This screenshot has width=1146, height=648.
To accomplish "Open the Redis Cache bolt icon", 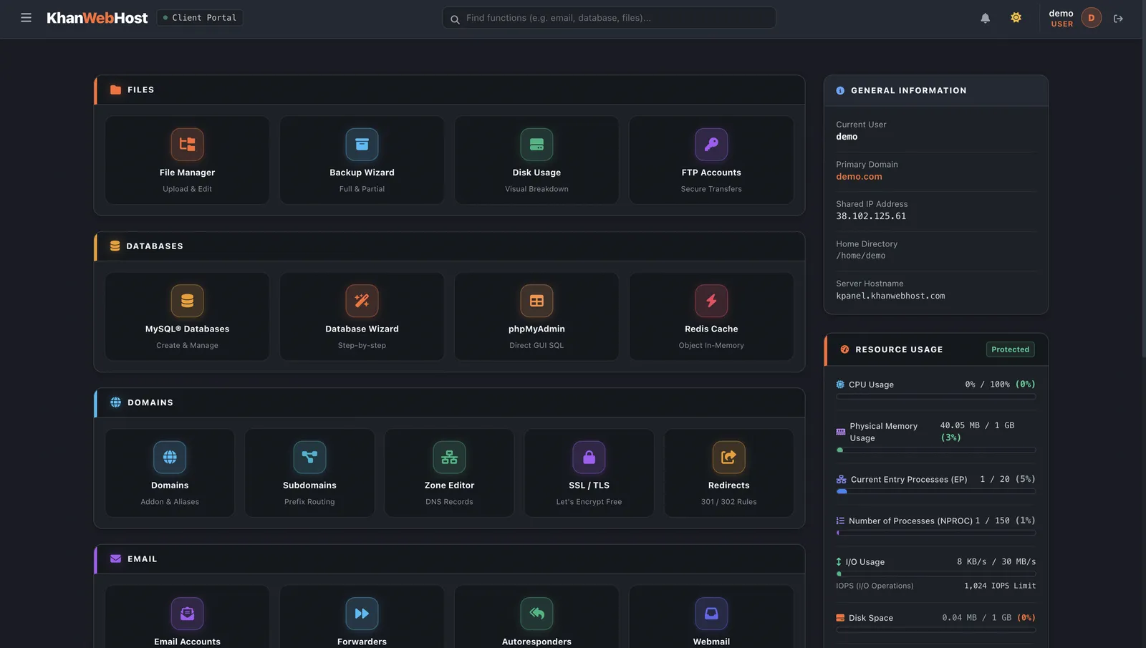I will (711, 301).
